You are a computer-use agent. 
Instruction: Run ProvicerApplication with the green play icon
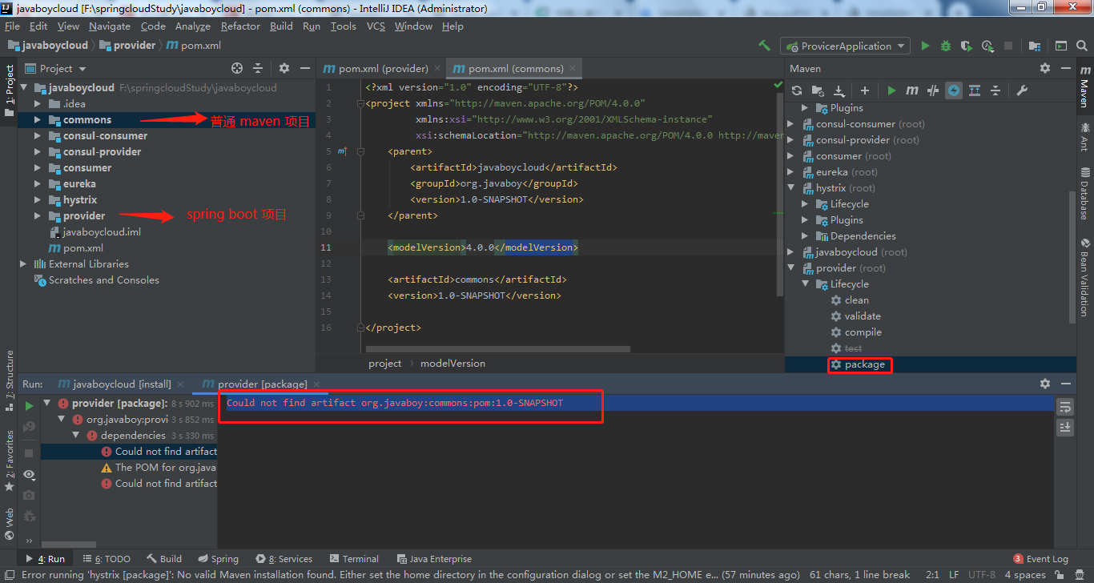click(x=925, y=46)
